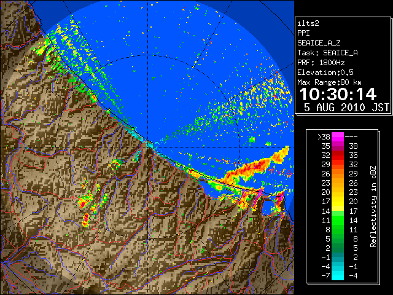Pick the mid-green 5–8 dBZ legend band
The image size is (393, 295).
tap(338, 239)
